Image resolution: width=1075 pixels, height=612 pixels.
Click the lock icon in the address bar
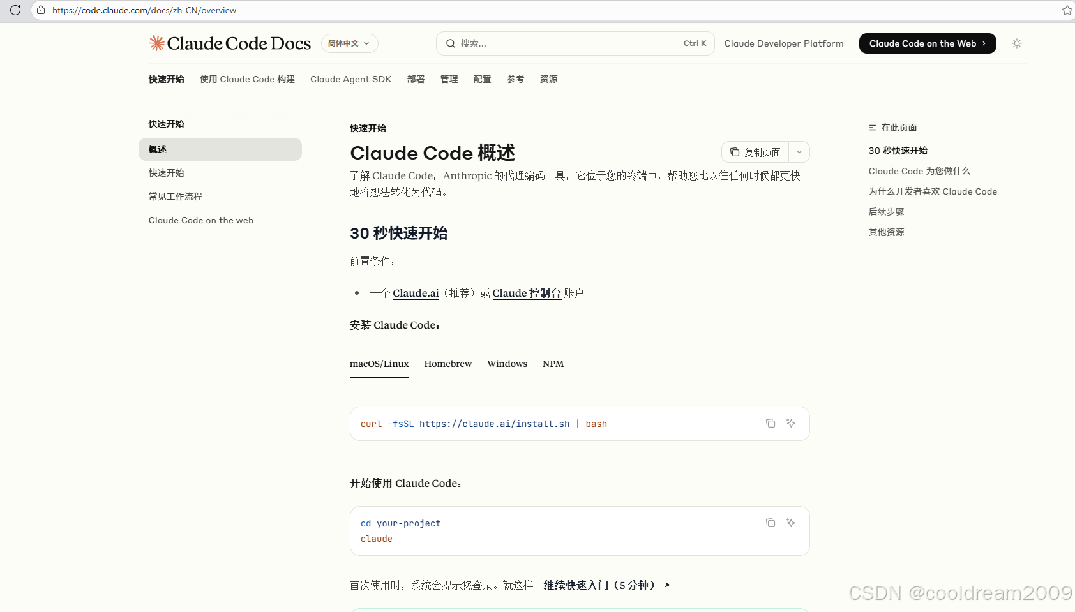pos(40,10)
